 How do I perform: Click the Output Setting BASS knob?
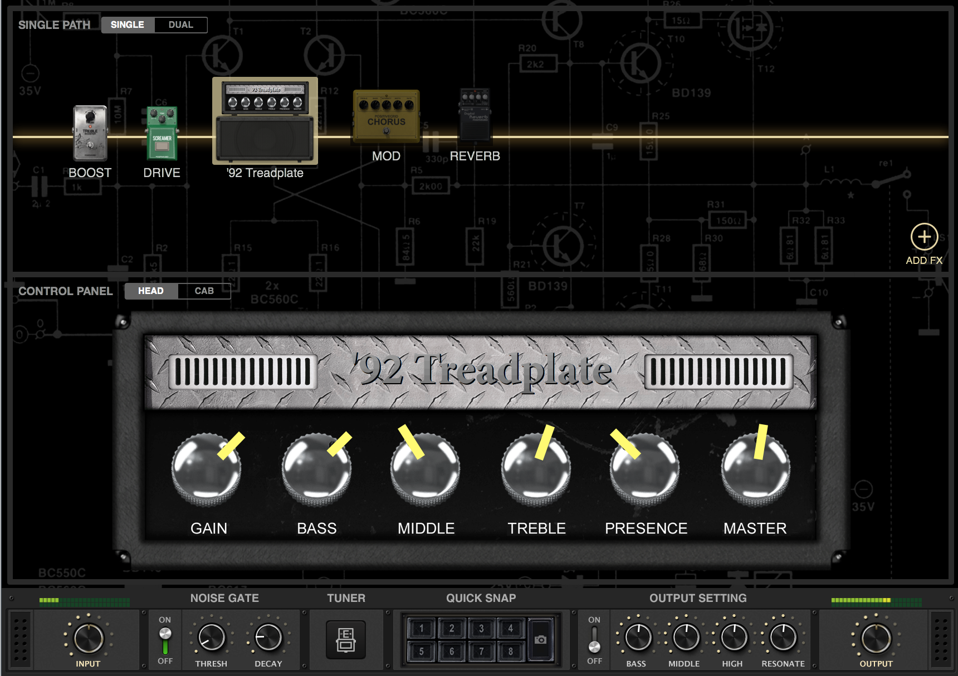(638, 638)
